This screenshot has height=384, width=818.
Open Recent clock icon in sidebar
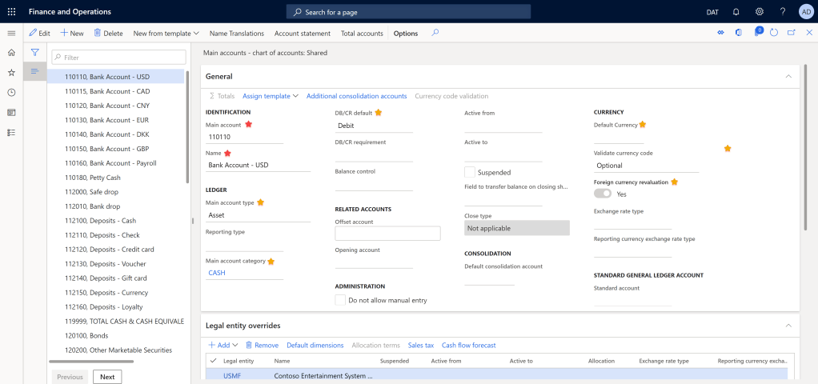11,92
